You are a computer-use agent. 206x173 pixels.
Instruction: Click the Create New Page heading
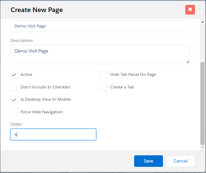pyautogui.click(x=37, y=10)
